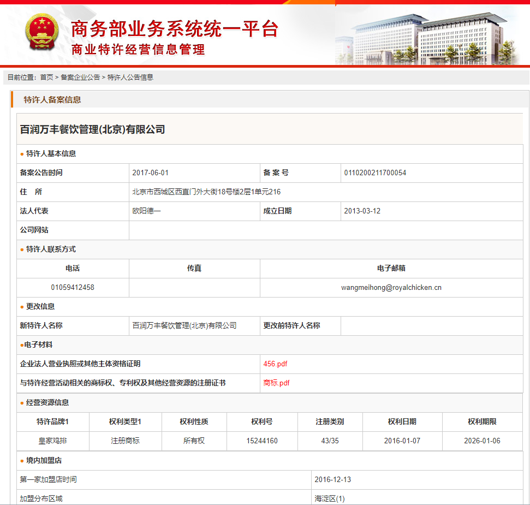Select filing number 0110200211700054

point(375,173)
